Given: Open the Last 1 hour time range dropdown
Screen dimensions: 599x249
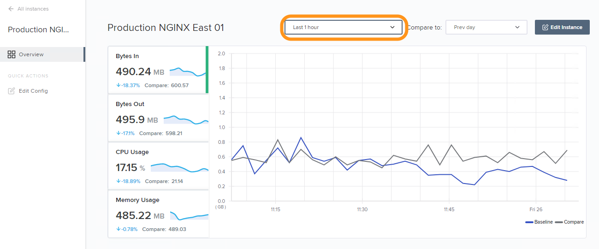Looking at the screenshot, I should pos(344,27).
